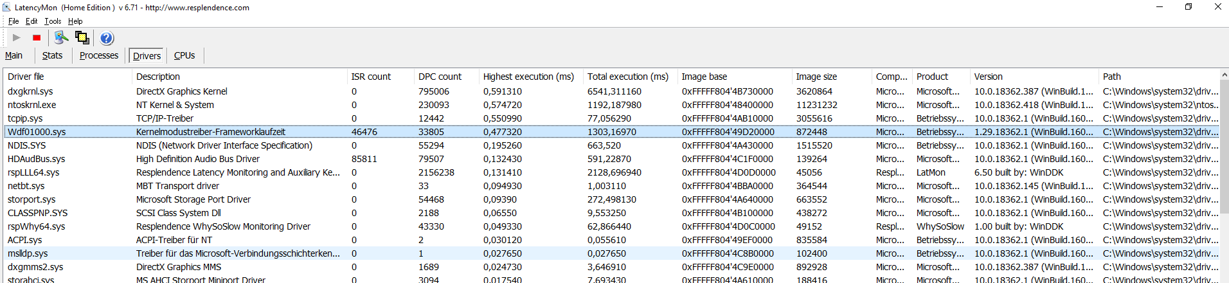
Task: Sort by the ISR count column header
Action: pos(380,77)
